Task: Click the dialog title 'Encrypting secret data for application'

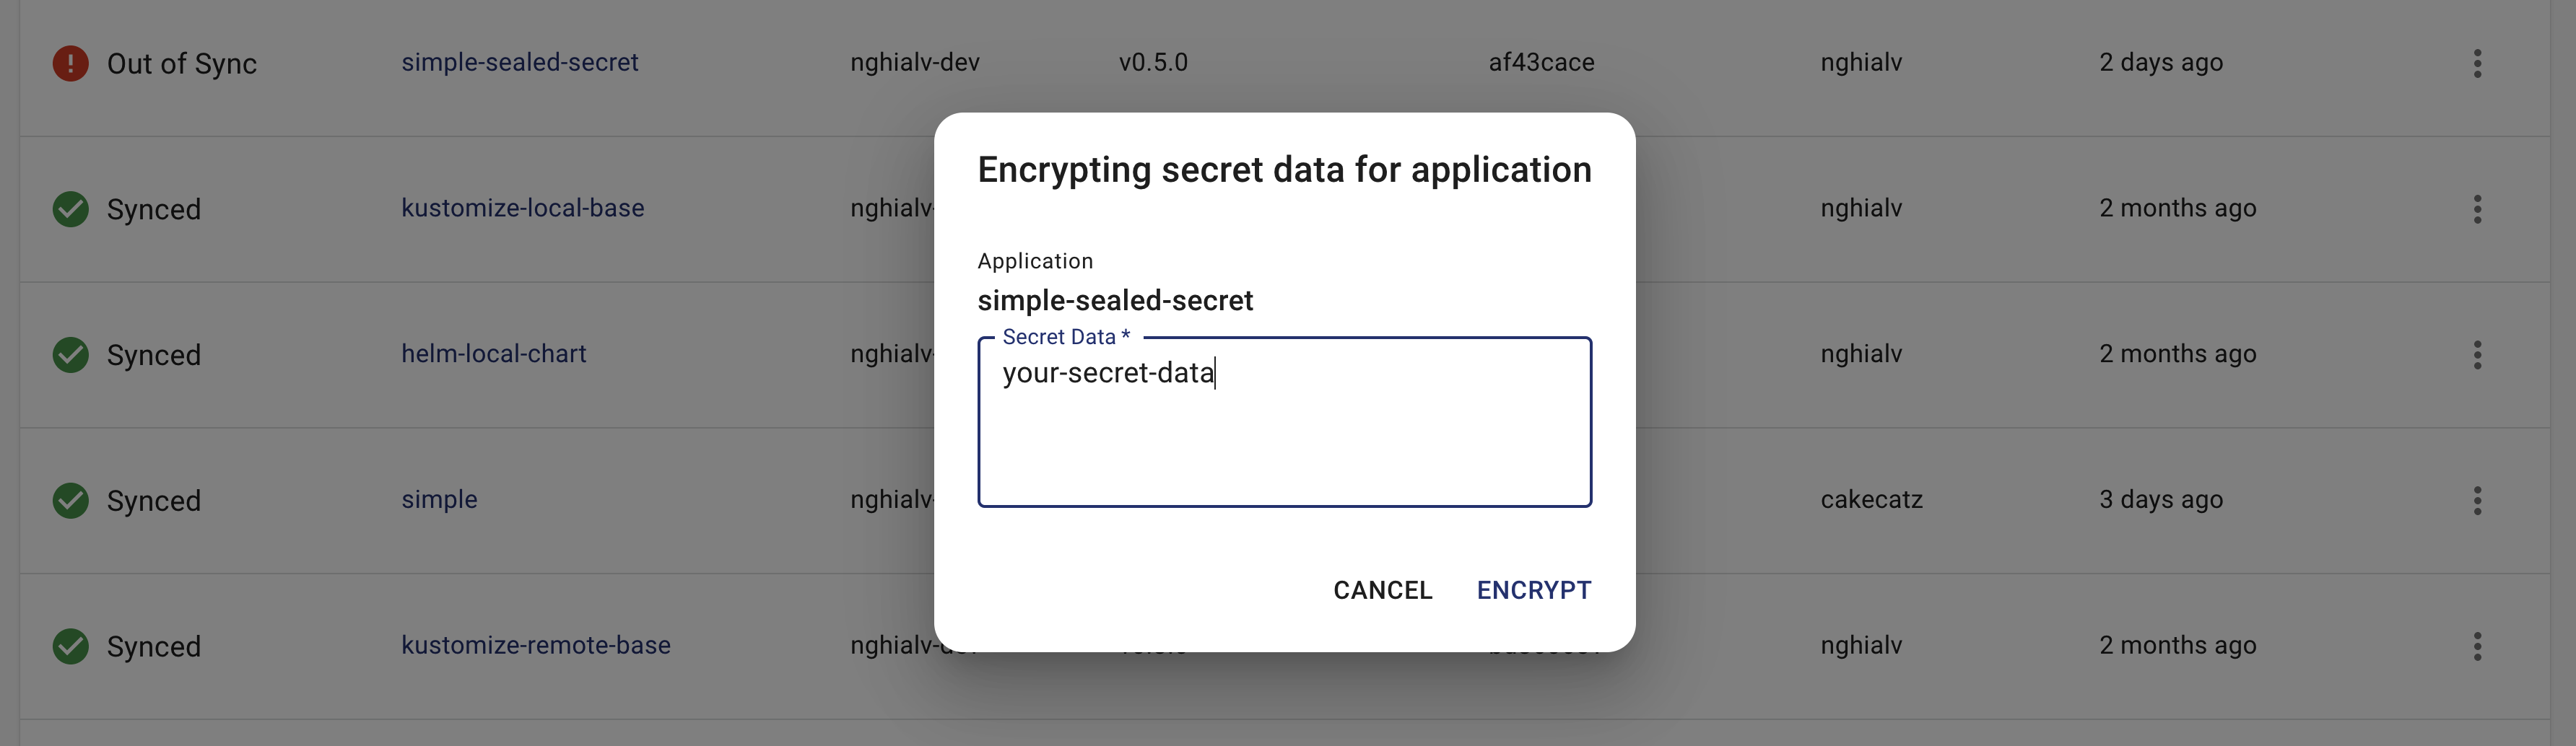Action: coord(1284,171)
